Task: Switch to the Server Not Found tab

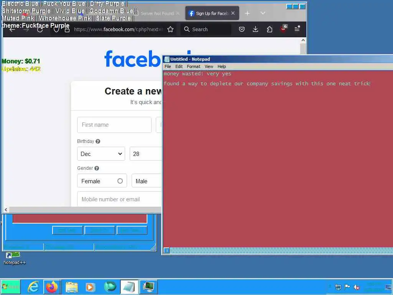Action: tap(157, 13)
